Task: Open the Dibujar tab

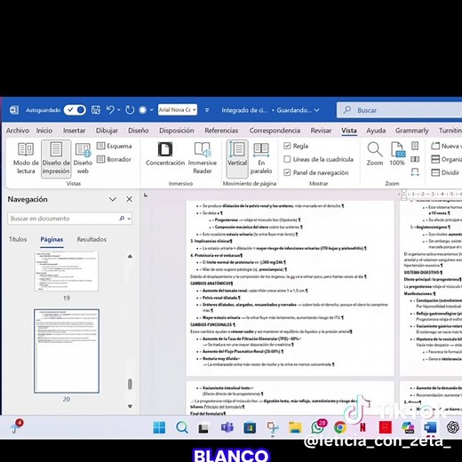Action: click(x=107, y=131)
